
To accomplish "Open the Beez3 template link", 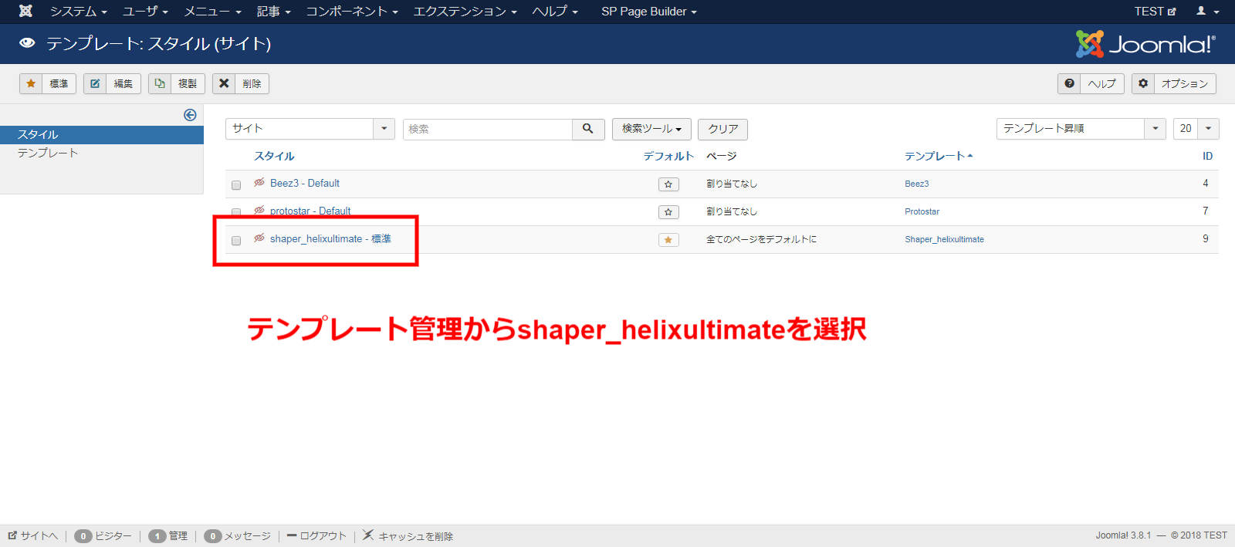I will pyautogui.click(x=917, y=184).
